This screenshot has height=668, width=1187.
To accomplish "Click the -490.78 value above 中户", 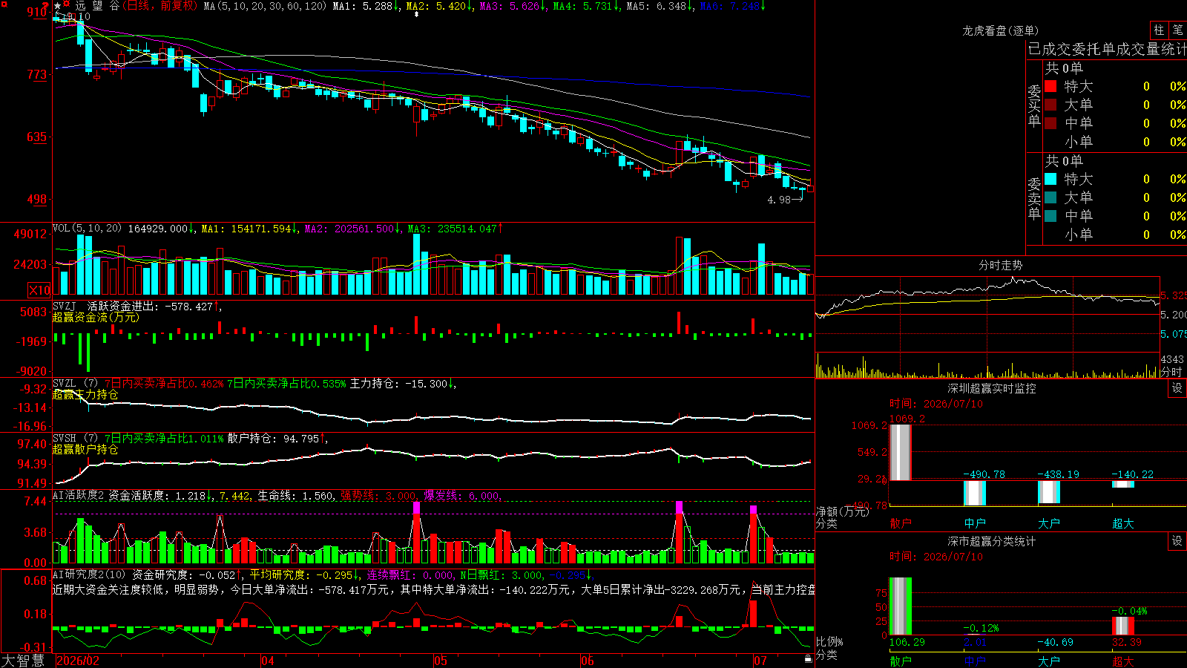I will [x=984, y=474].
